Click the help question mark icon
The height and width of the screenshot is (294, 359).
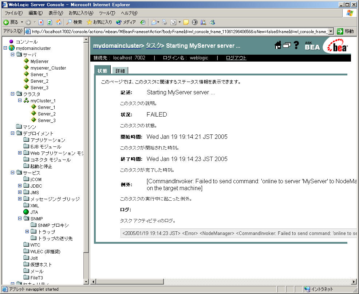(x=296, y=45)
